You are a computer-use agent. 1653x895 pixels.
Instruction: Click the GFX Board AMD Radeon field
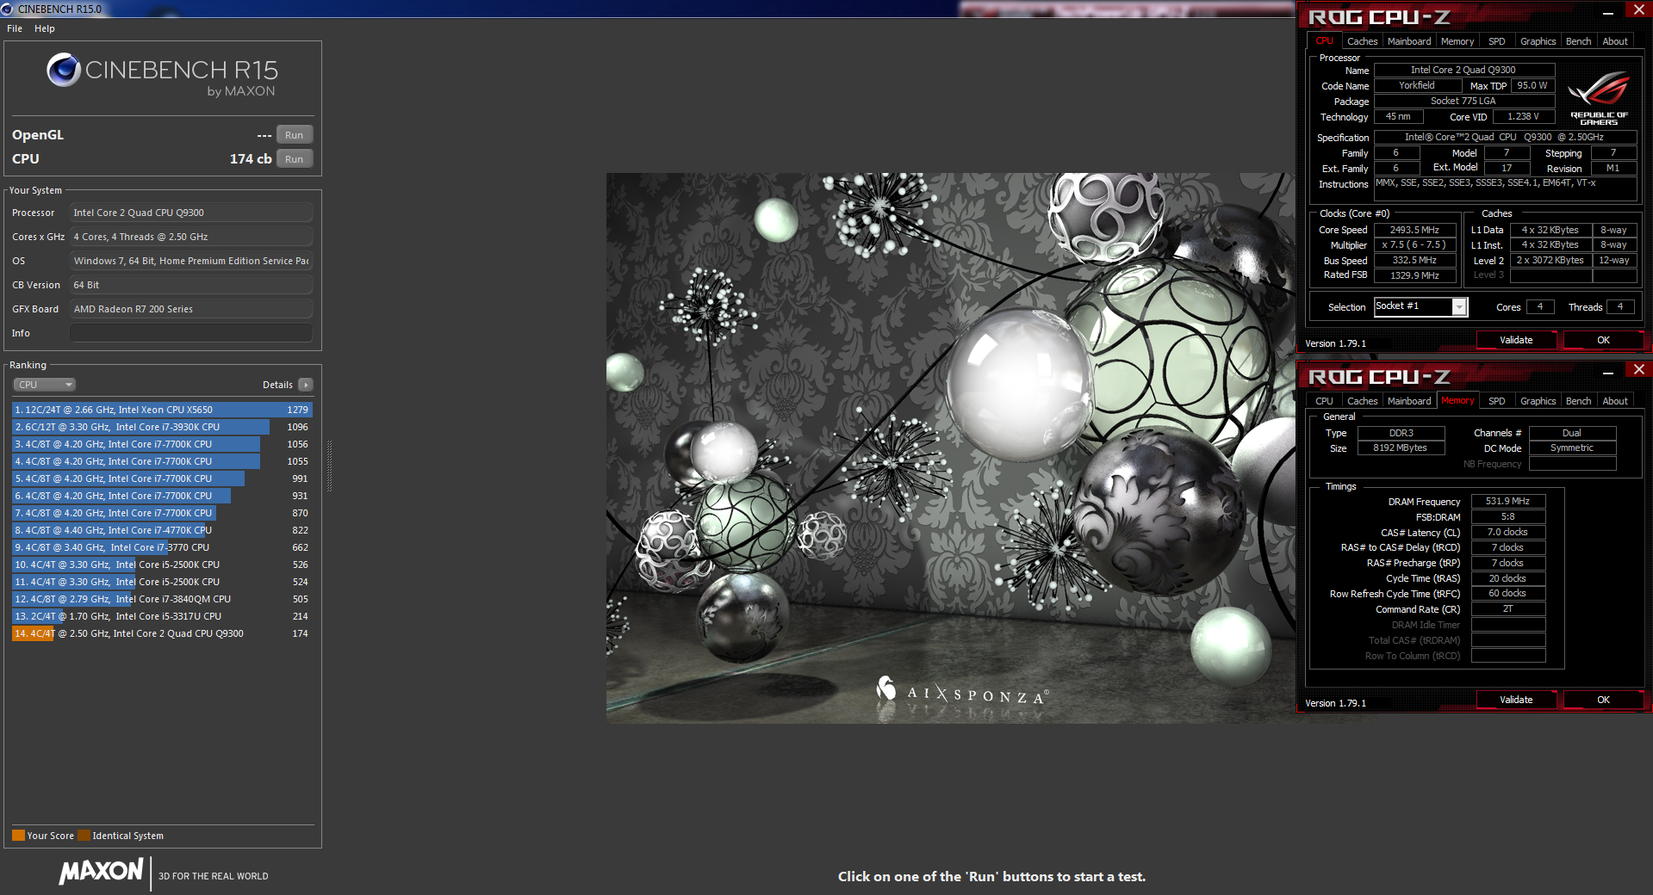click(191, 309)
